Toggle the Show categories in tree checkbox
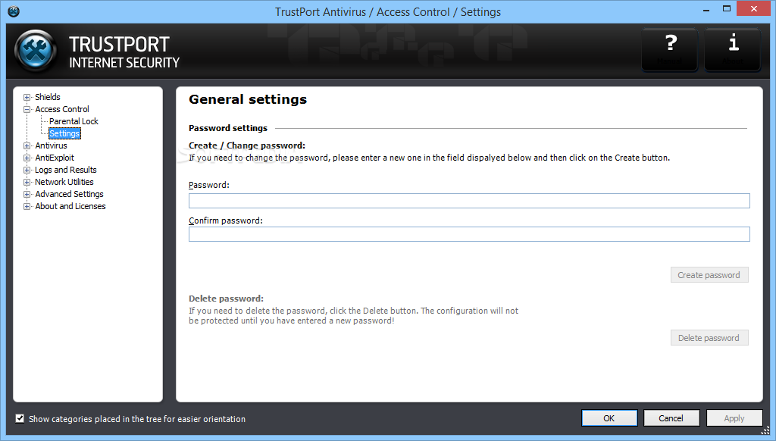 click(20, 419)
